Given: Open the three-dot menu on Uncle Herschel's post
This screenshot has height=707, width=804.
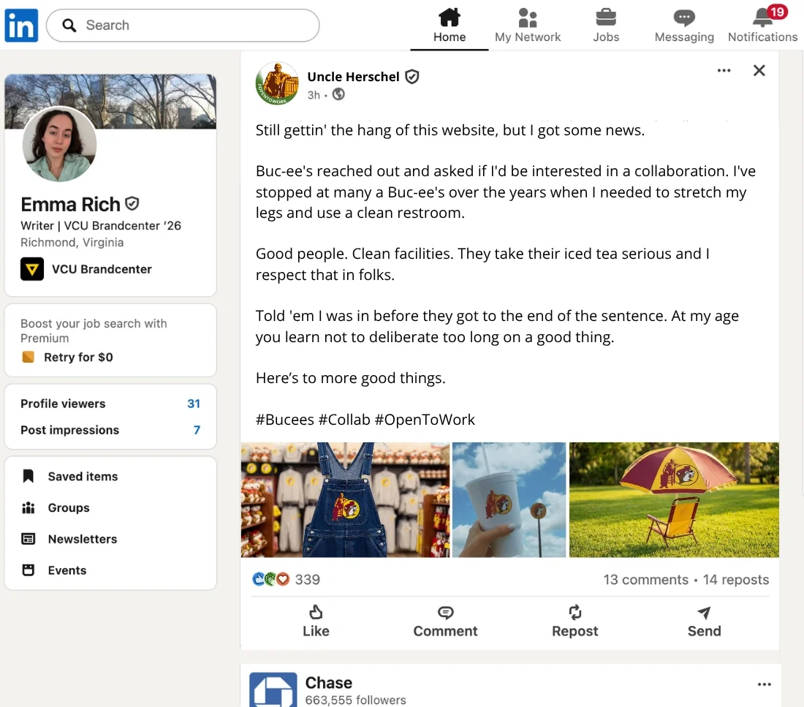Looking at the screenshot, I should pyautogui.click(x=724, y=70).
